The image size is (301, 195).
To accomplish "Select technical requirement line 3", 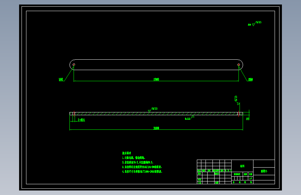I will tap(142, 167).
